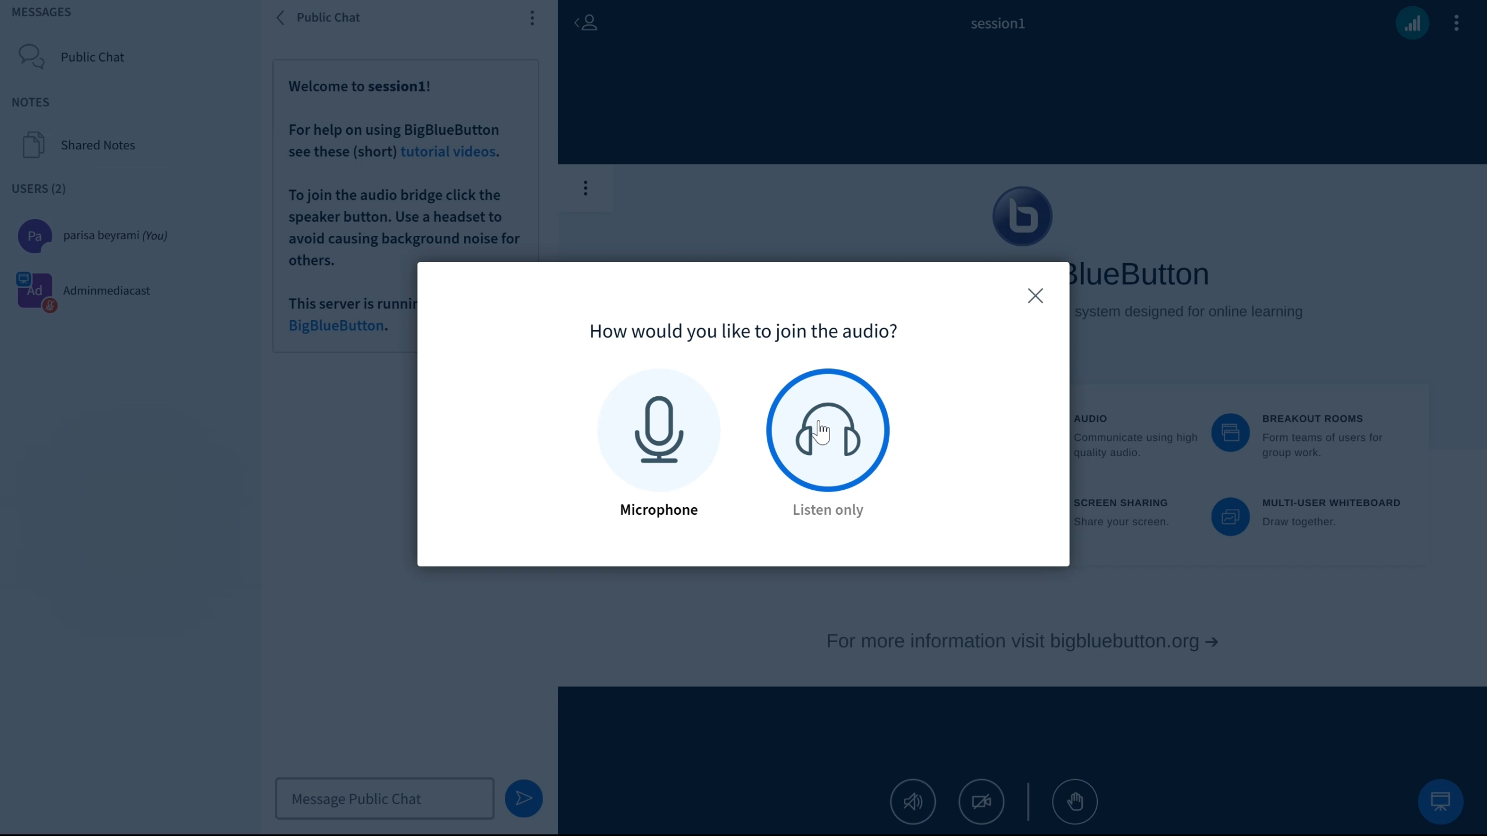Send the chat message arrow button

(x=523, y=798)
